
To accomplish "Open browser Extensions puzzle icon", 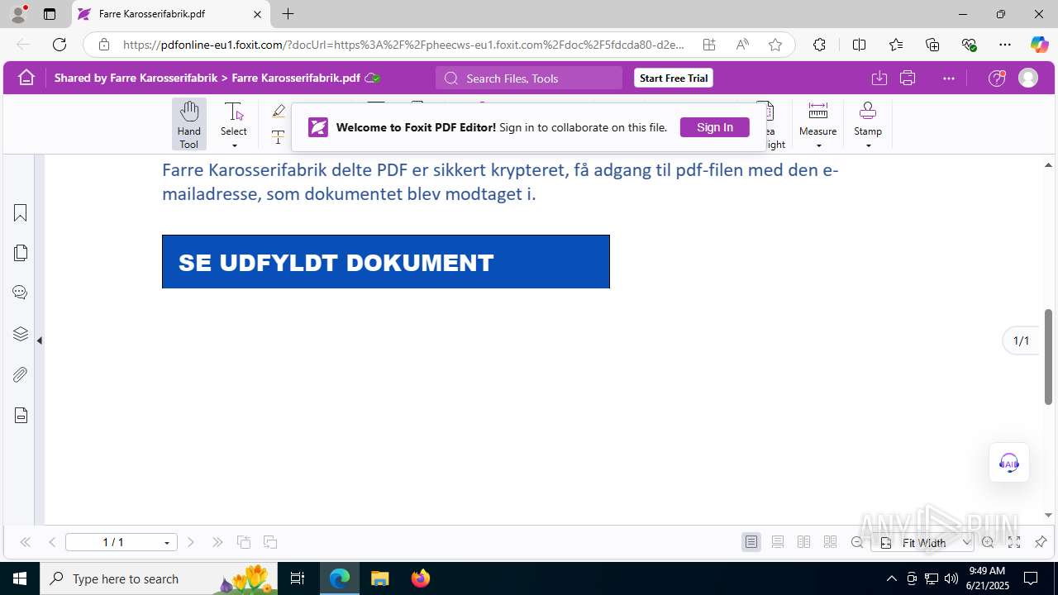I will click(x=819, y=45).
